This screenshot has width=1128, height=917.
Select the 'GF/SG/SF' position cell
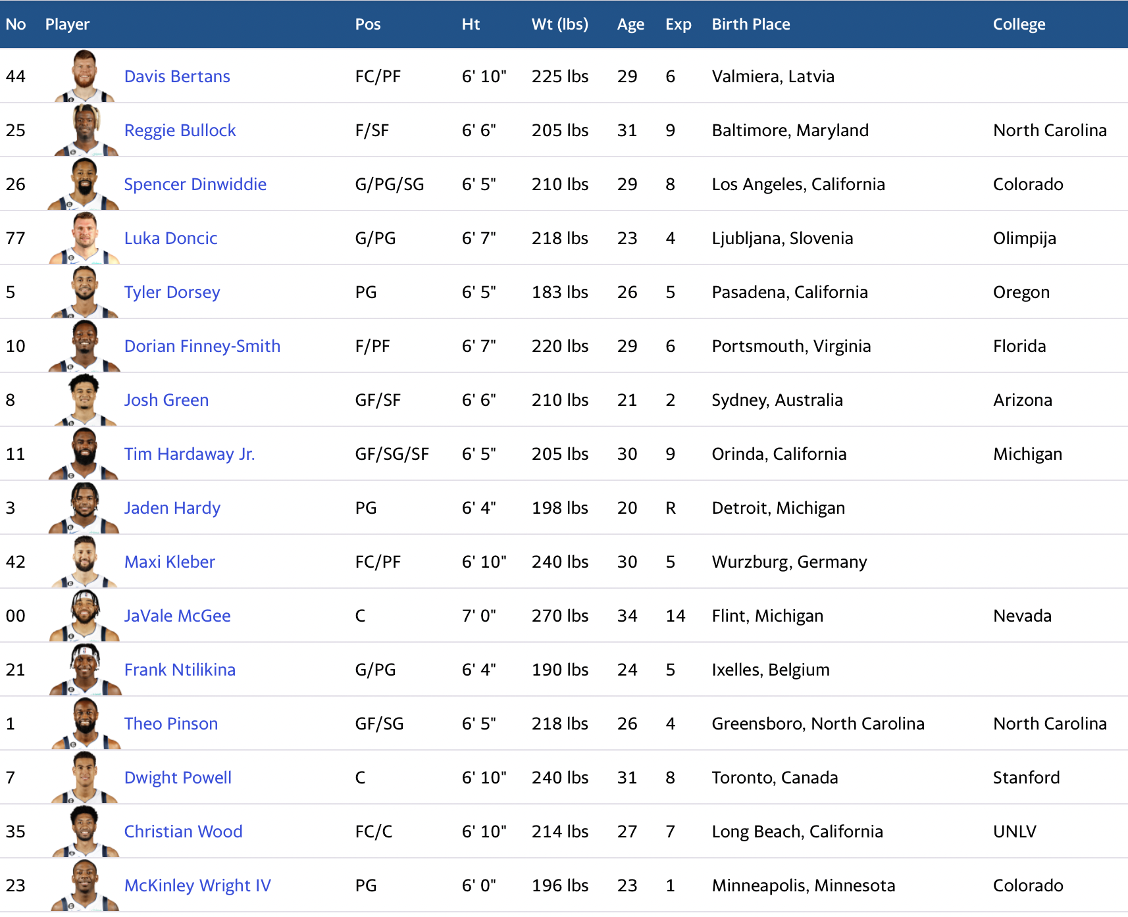pyautogui.click(x=392, y=454)
